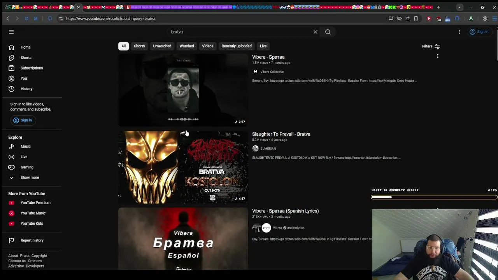The image size is (498, 280).
Task: Select the Shorts filter chip
Action: click(x=139, y=46)
